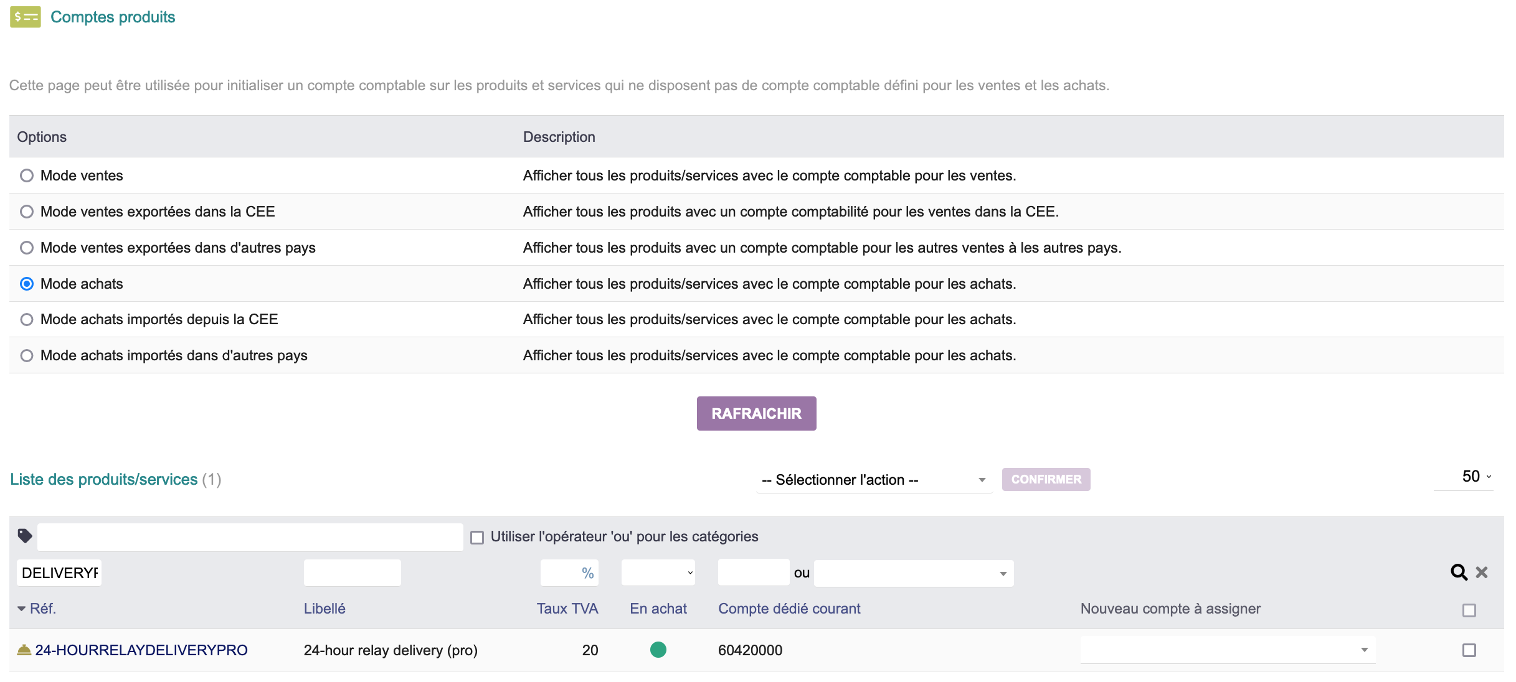The width and height of the screenshot is (1516, 682).
Task: Click the Comptes produits banner icon
Action: (25, 16)
